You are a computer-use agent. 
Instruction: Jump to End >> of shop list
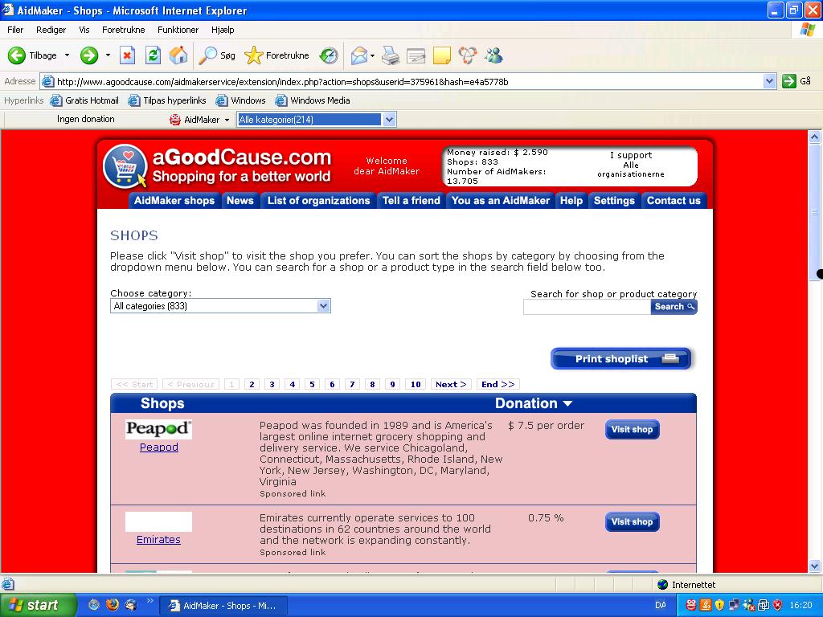point(498,385)
